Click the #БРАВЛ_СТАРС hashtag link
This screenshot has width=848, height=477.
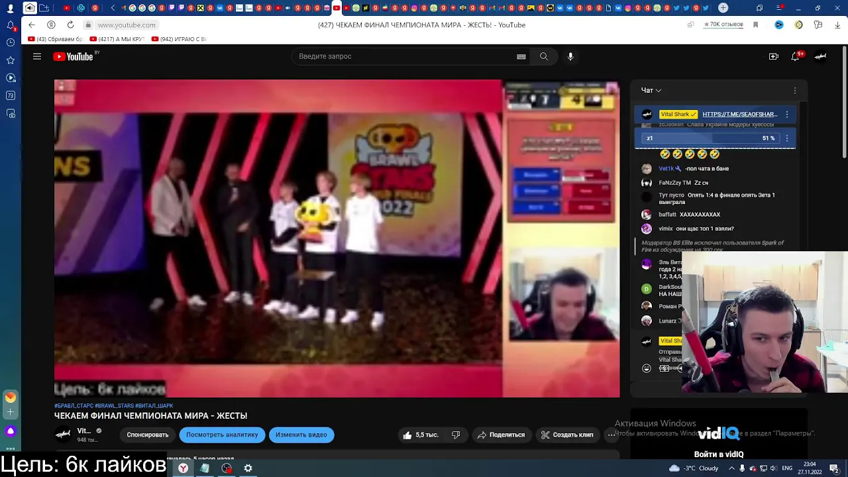pyautogui.click(x=74, y=406)
